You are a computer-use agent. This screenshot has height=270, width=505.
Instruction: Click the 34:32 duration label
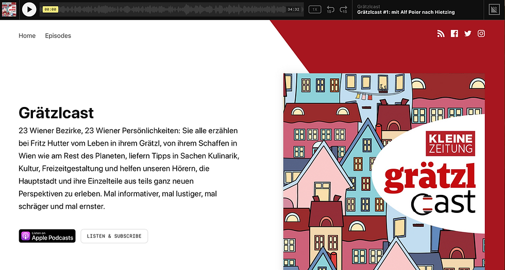point(293,10)
